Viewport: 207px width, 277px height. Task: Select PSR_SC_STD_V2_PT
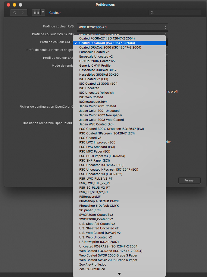pos(119,192)
